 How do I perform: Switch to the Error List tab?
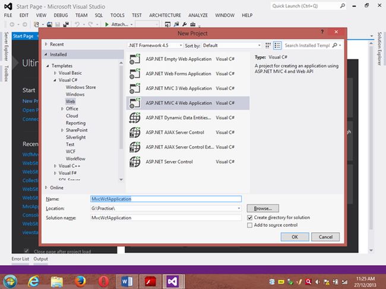(20, 259)
